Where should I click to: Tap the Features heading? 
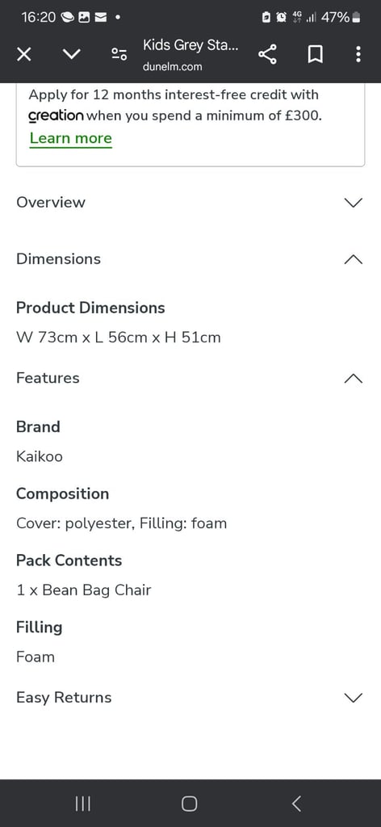pos(48,378)
